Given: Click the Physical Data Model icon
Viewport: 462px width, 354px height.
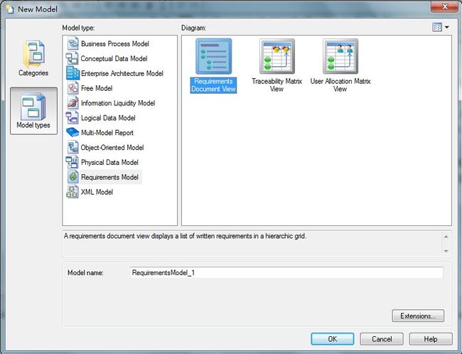Looking at the screenshot, I should click(72, 162).
